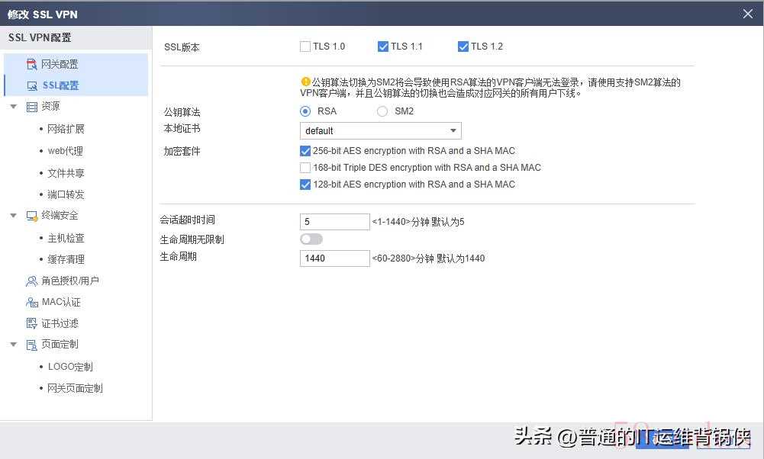Viewport: 764px width, 459px height.
Task: Click the 网关配置 gateway icon
Action: point(31,64)
